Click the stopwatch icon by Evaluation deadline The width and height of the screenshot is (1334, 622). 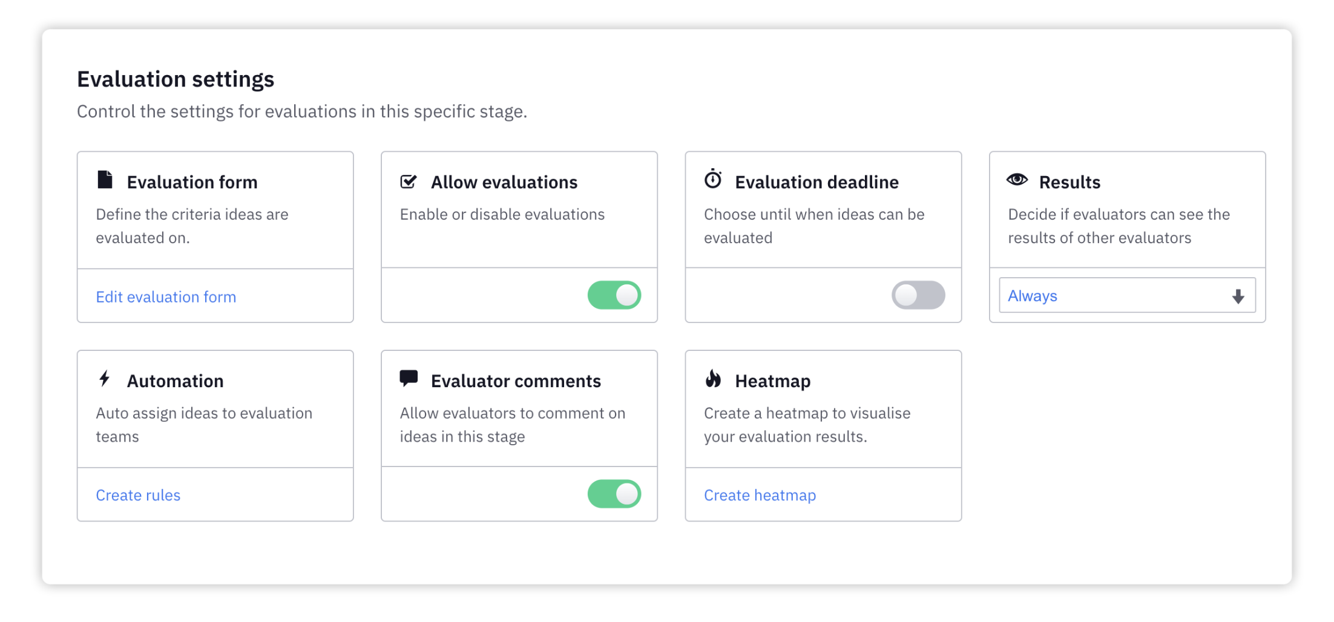(x=713, y=179)
